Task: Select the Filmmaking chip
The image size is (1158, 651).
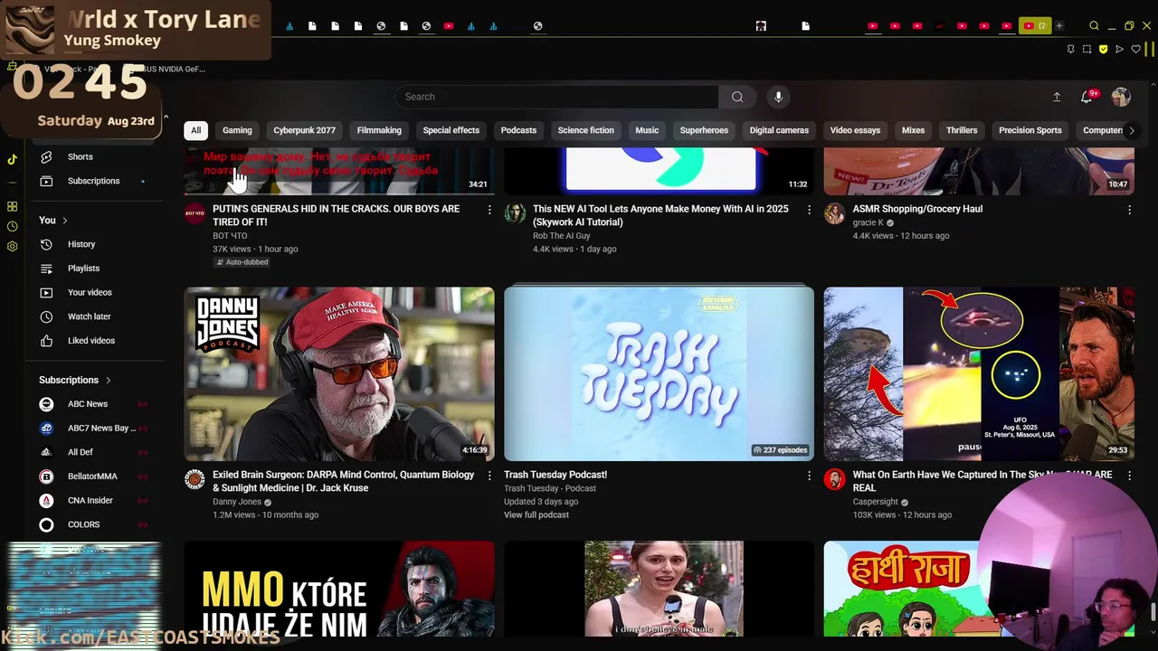Action: (379, 130)
